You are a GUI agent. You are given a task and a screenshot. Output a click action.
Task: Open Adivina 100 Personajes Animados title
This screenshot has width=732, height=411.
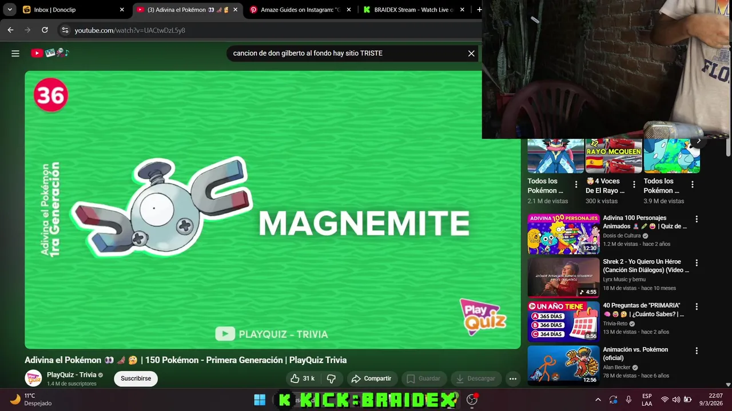[645, 222]
